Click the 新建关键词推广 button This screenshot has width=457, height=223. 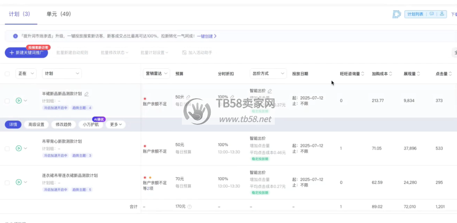(26, 52)
